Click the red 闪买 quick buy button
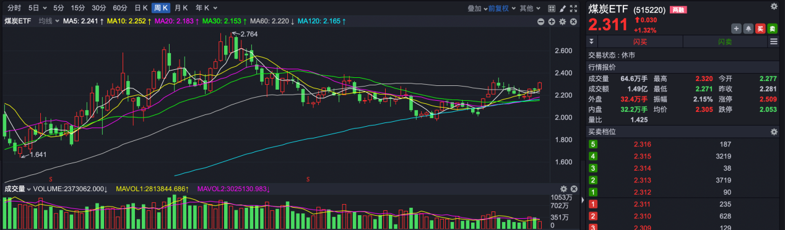This screenshot has width=785, height=230. coord(640,41)
